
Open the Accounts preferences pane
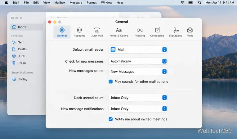click(x=79, y=32)
